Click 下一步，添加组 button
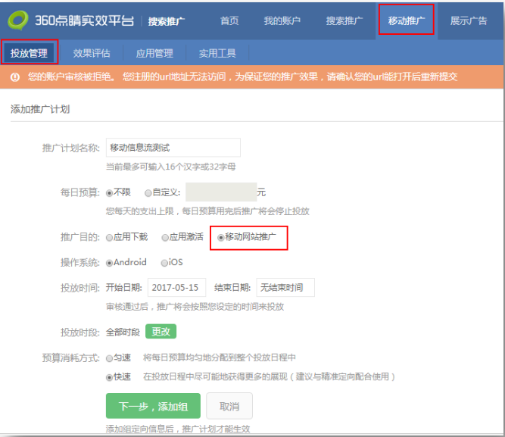This screenshot has width=505, height=437. point(153,406)
